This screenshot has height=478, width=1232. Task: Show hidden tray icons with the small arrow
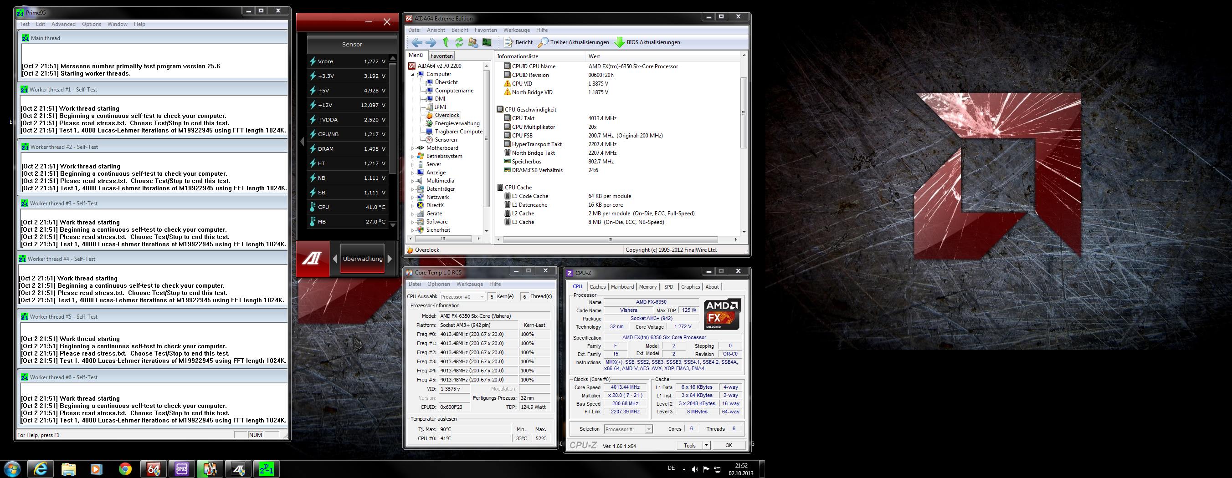(684, 469)
